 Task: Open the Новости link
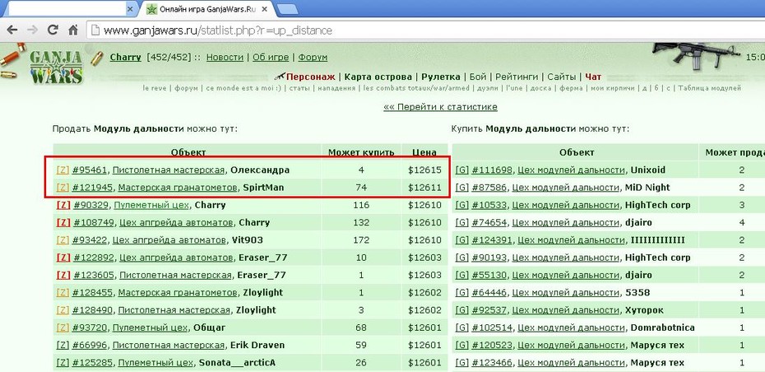pos(225,57)
